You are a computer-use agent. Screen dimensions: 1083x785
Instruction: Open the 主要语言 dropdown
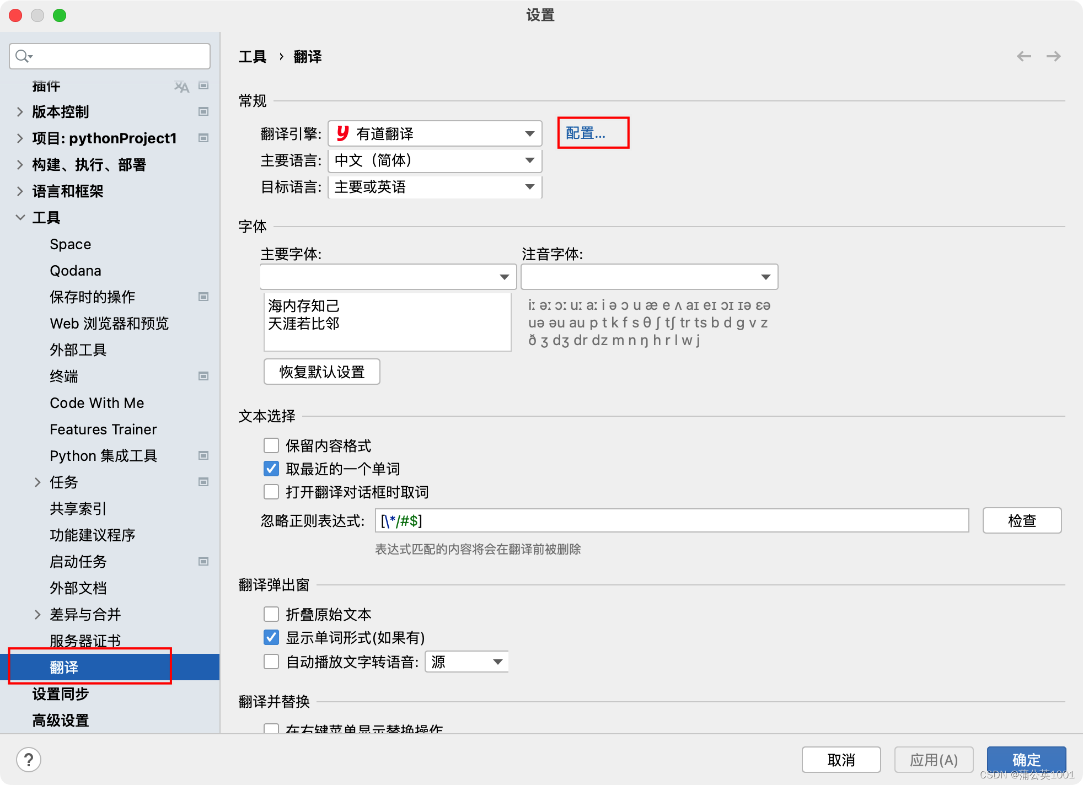[x=435, y=160]
